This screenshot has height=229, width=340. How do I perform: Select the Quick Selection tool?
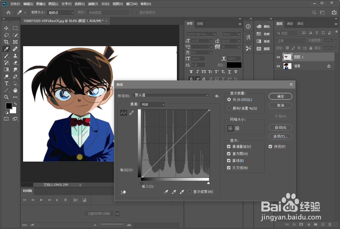pyautogui.click(x=15, y=35)
